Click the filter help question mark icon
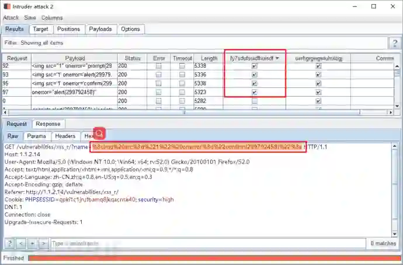 (395, 43)
